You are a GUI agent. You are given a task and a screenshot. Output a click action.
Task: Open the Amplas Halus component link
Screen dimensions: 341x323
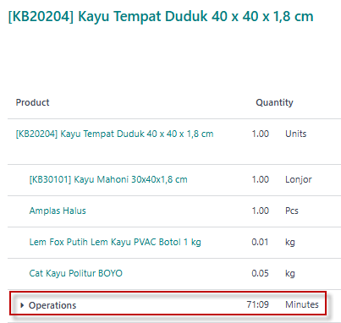point(58,211)
